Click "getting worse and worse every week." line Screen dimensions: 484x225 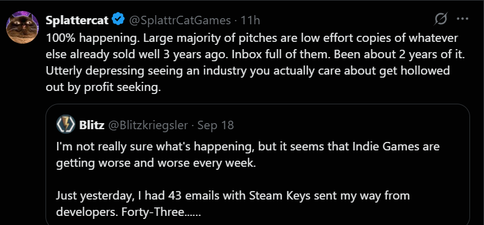pos(156,163)
